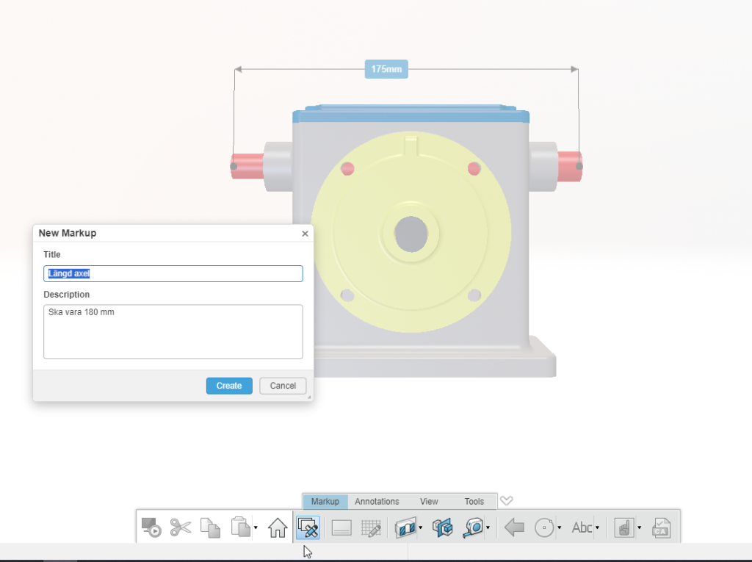The image size is (752, 562).
Task: Open the Tools tab
Action: [x=474, y=501]
